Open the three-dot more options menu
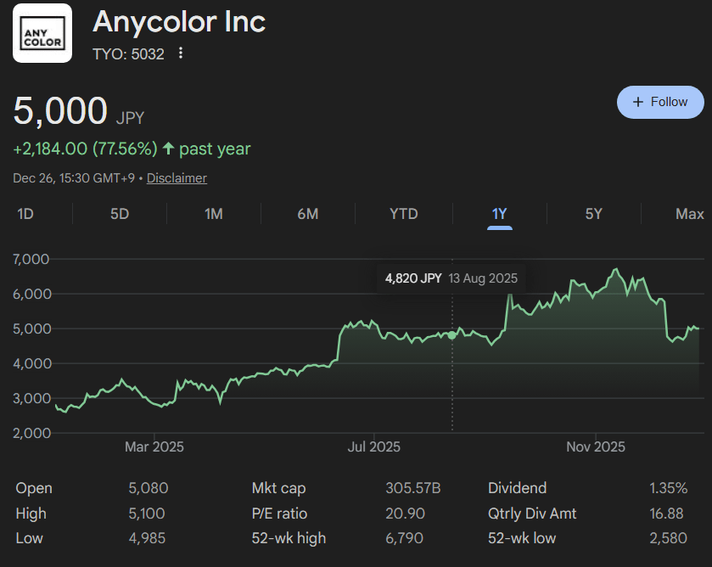712x567 pixels. [180, 53]
